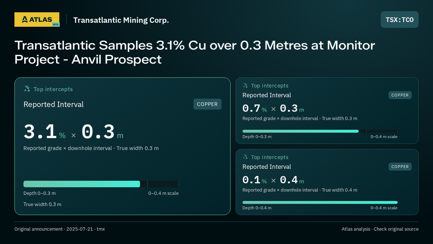Click 'Atlas analysis · Check original source' footer text

(380, 229)
